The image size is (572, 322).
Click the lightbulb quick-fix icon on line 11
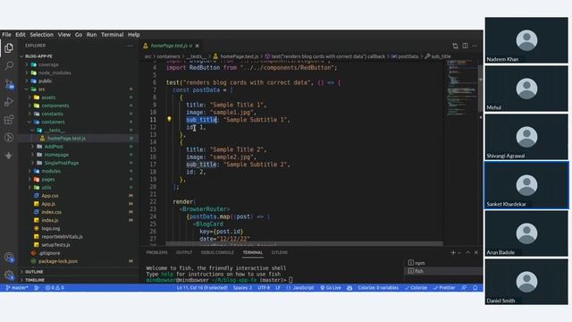pos(169,119)
